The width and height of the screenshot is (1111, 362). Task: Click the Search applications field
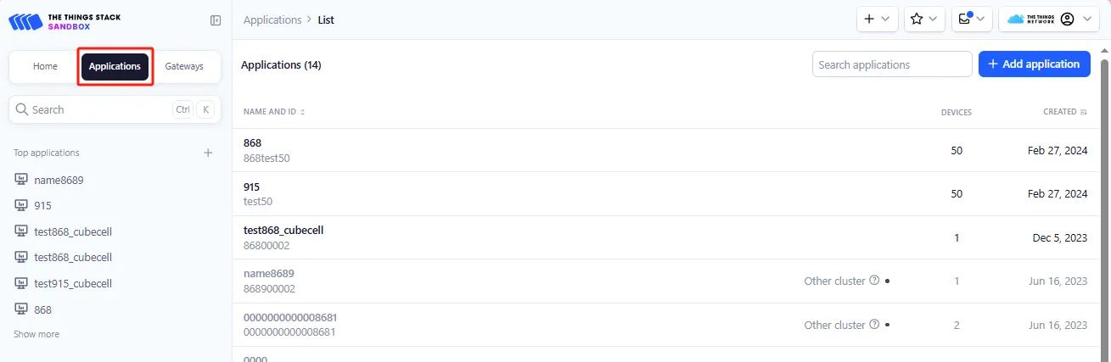(x=891, y=64)
